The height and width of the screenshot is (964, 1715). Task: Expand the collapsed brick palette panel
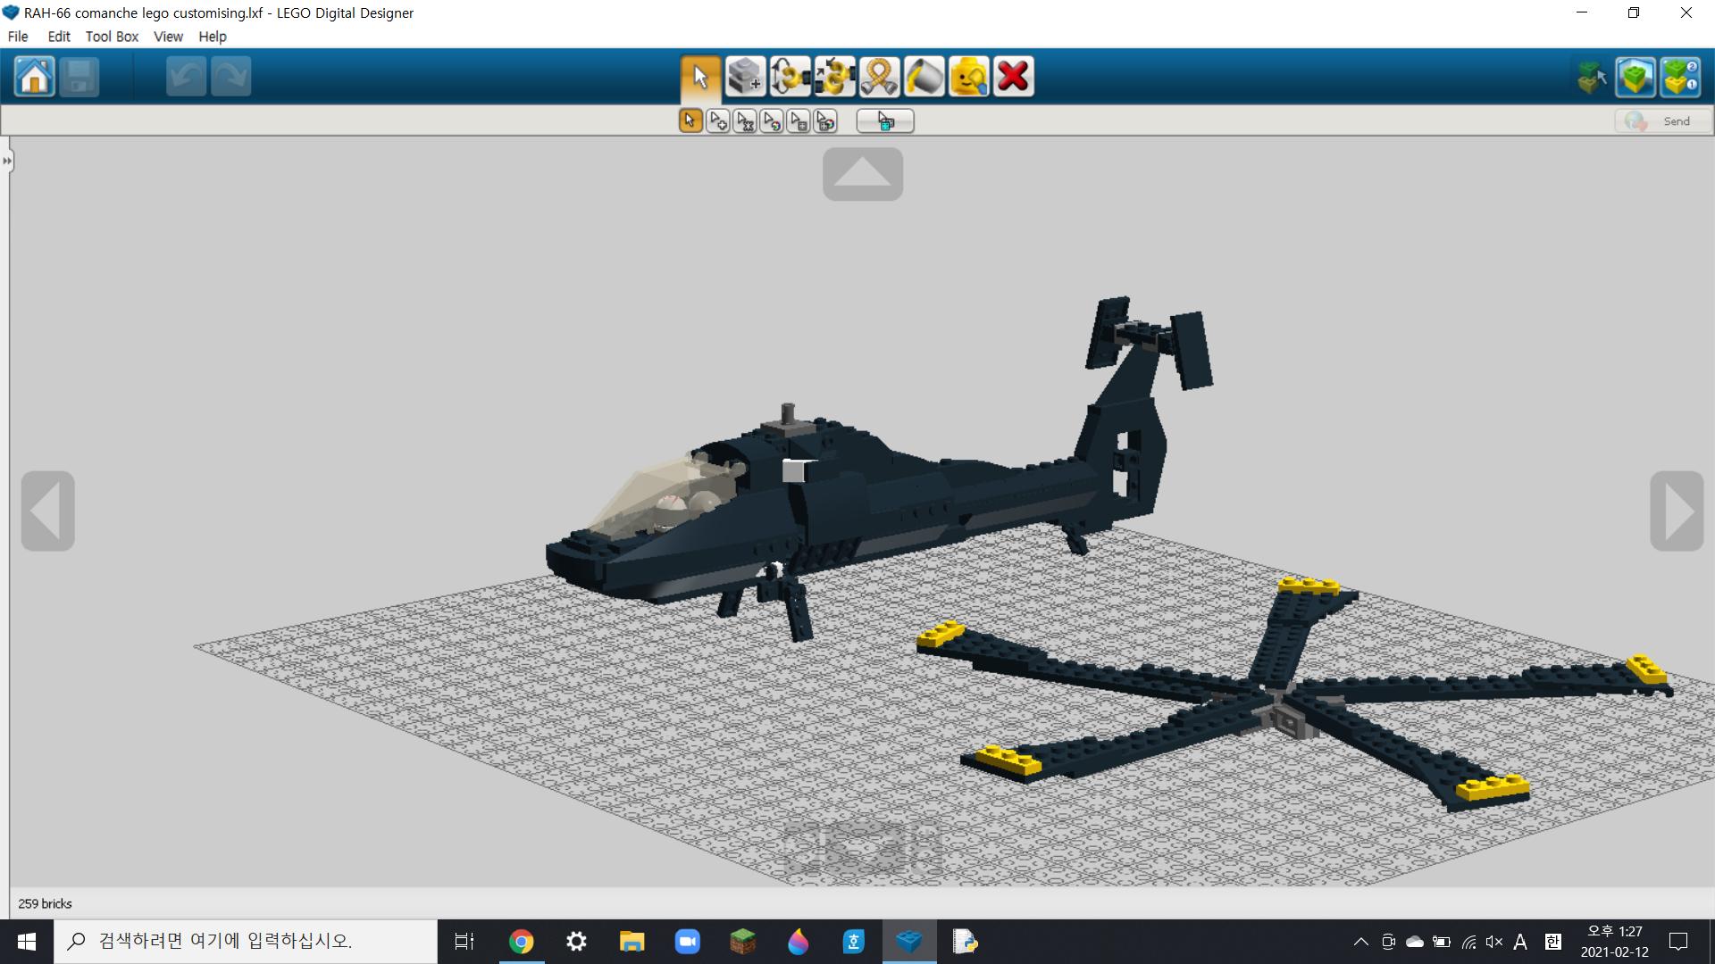click(x=7, y=162)
